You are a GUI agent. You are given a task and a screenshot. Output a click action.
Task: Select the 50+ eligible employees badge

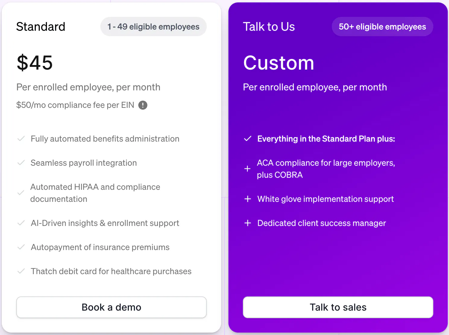[382, 27]
